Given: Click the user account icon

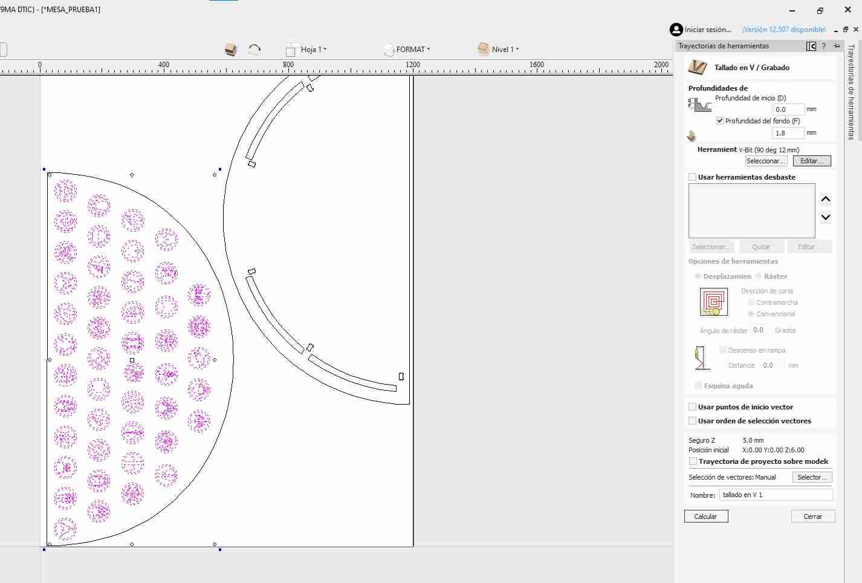Looking at the screenshot, I should [676, 30].
